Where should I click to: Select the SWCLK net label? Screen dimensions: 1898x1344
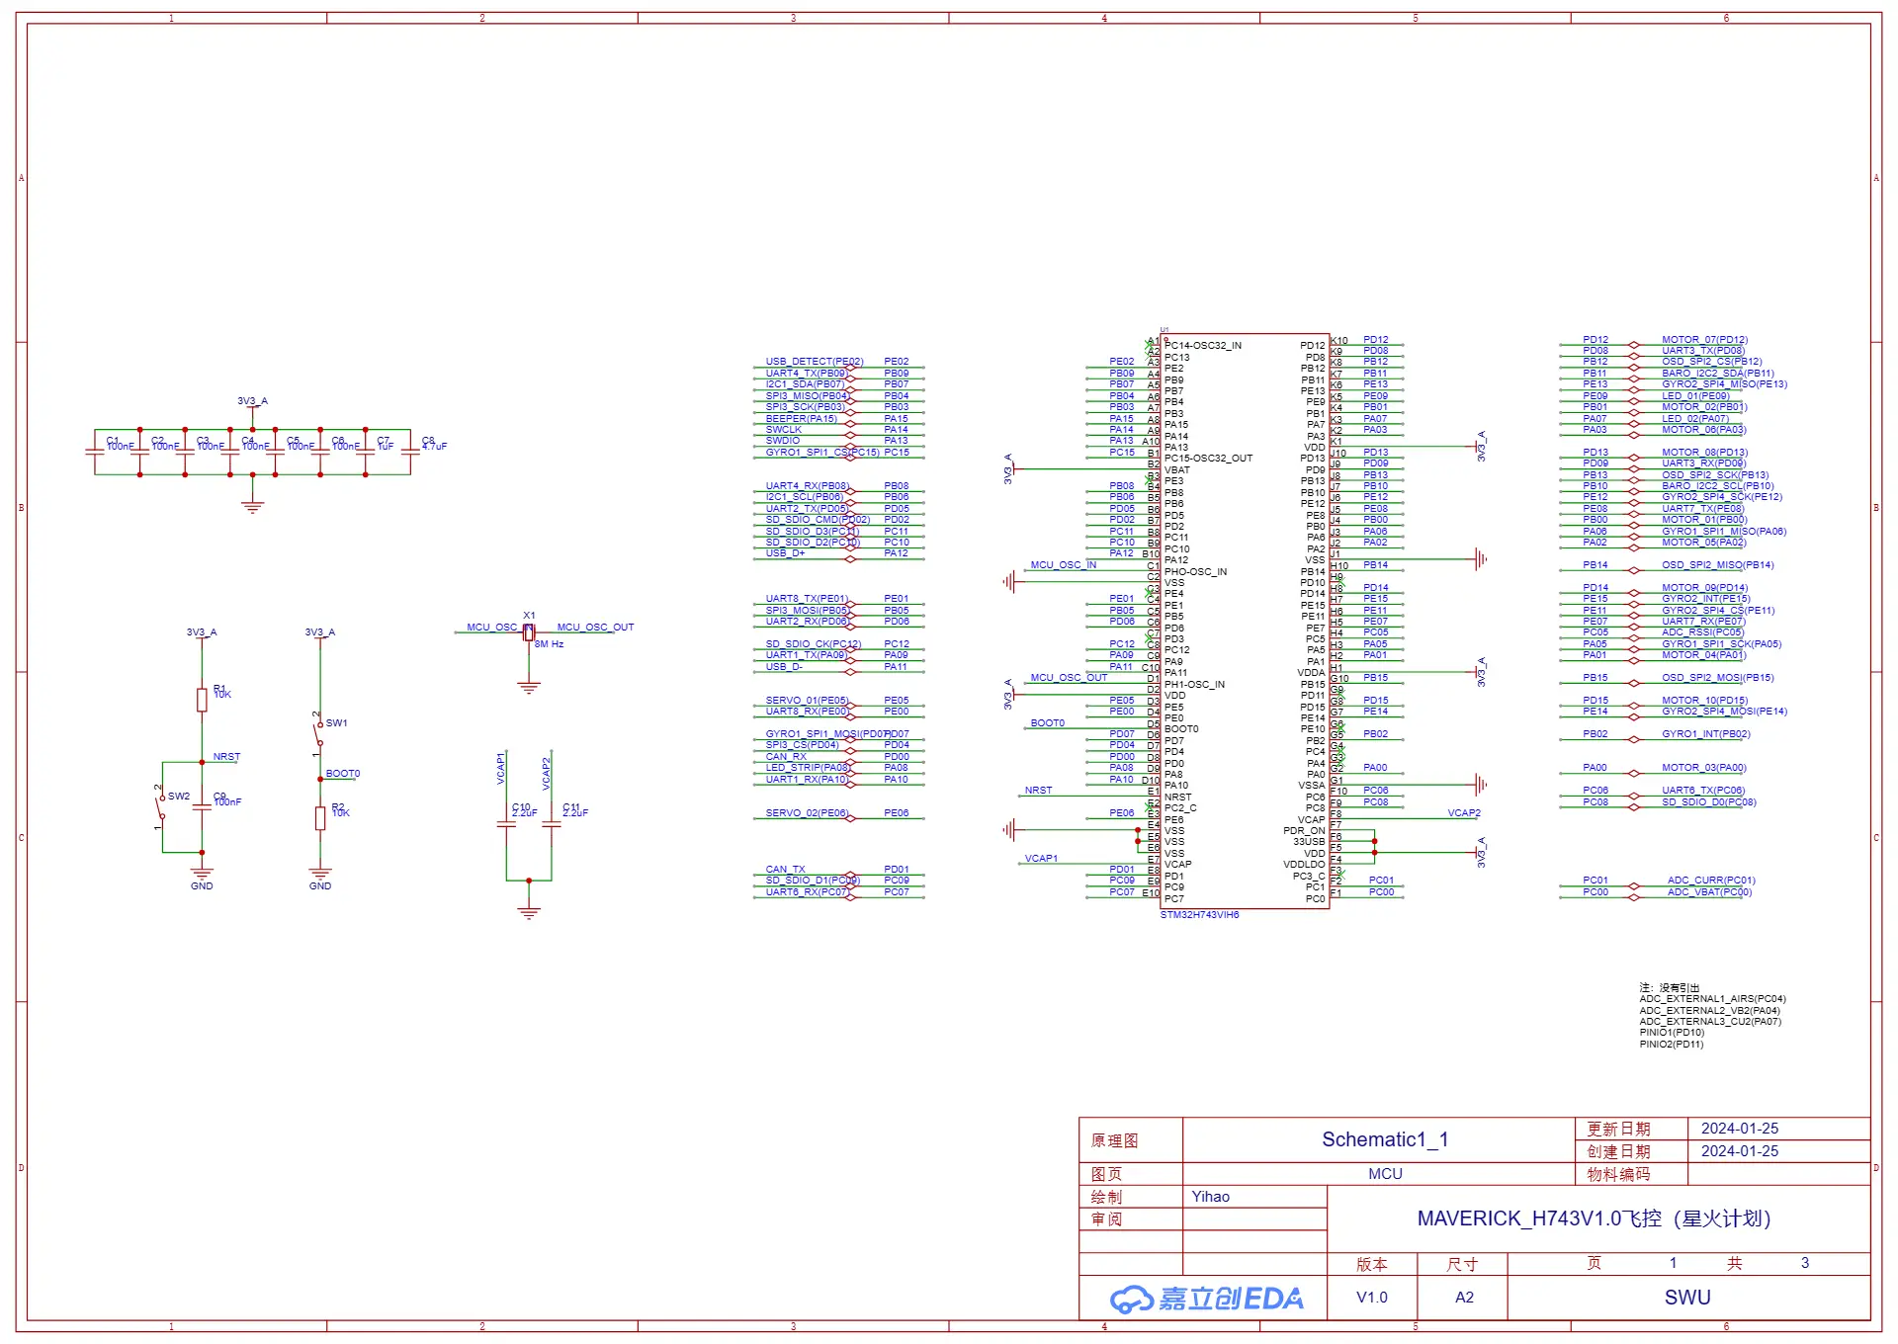coord(784,430)
